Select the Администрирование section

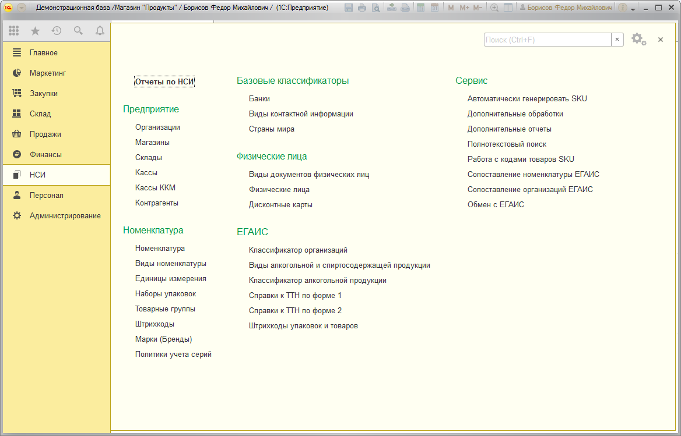point(57,215)
